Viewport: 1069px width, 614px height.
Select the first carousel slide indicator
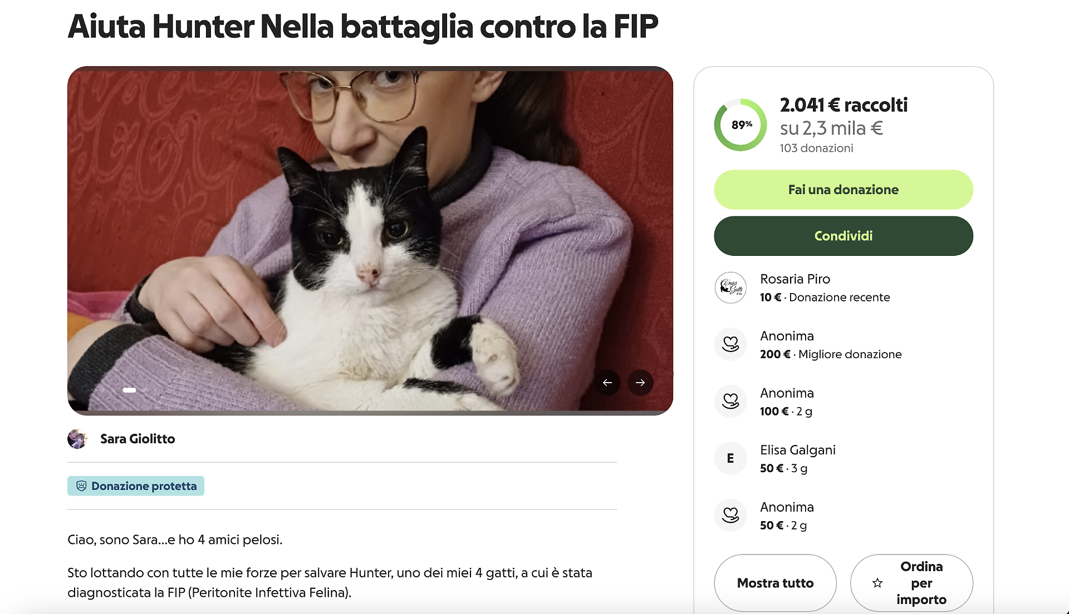[129, 390]
